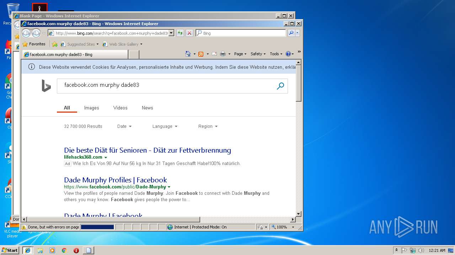The image size is (455, 255).
Task: Click the Print icon
Action: 223,54
